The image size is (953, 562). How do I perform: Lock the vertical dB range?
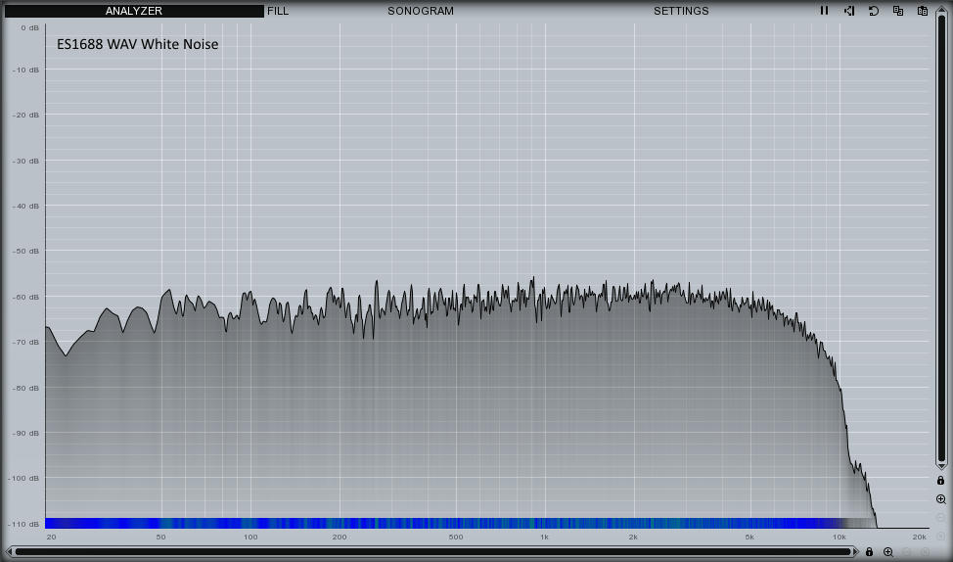[941, 481]
